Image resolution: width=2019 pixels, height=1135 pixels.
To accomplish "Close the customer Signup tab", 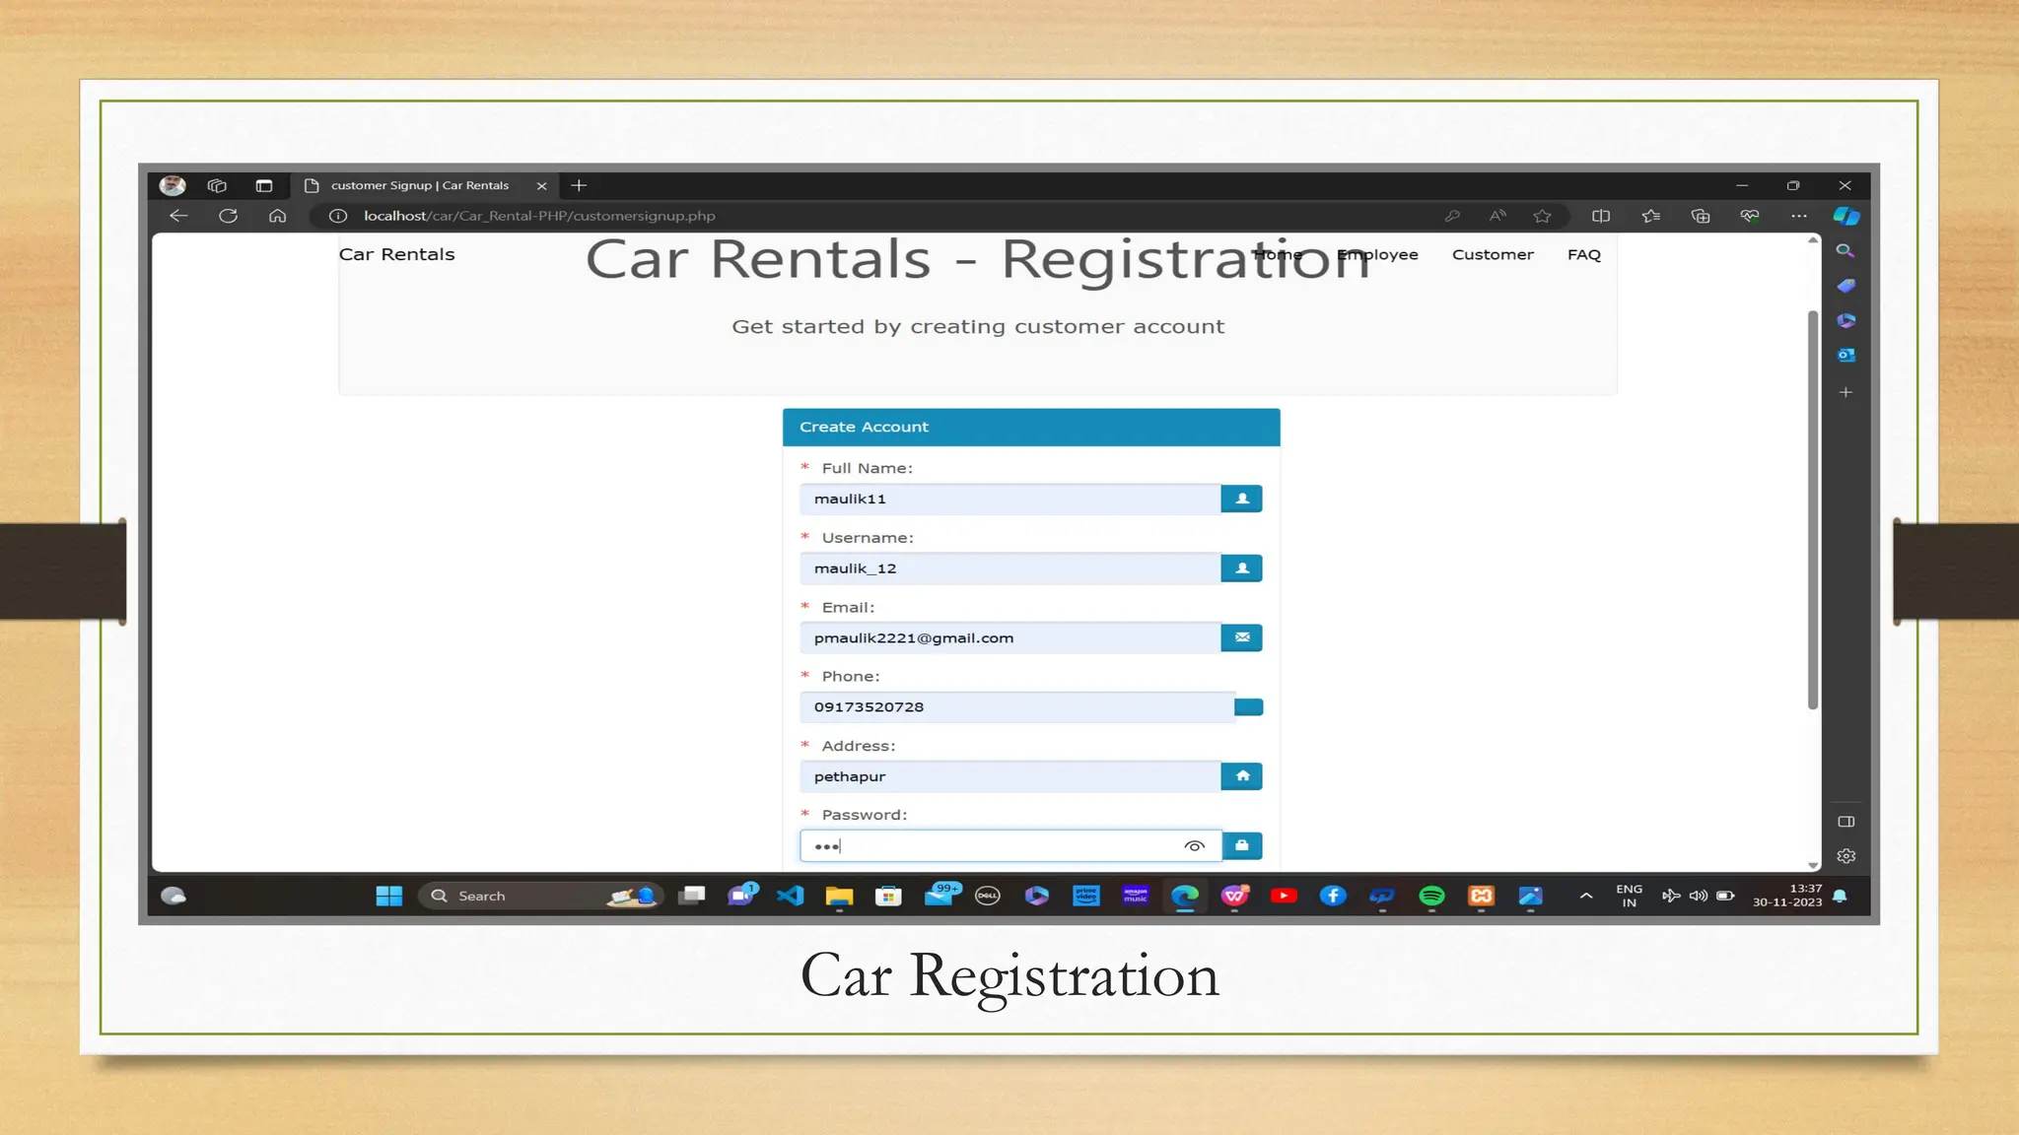I will (x=541, y=185).
